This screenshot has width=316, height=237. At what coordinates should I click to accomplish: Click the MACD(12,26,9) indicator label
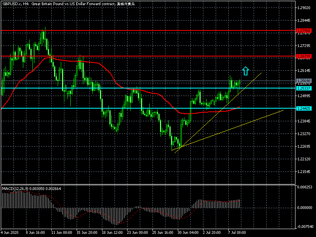pyautogui.click(x=32, y=189)
